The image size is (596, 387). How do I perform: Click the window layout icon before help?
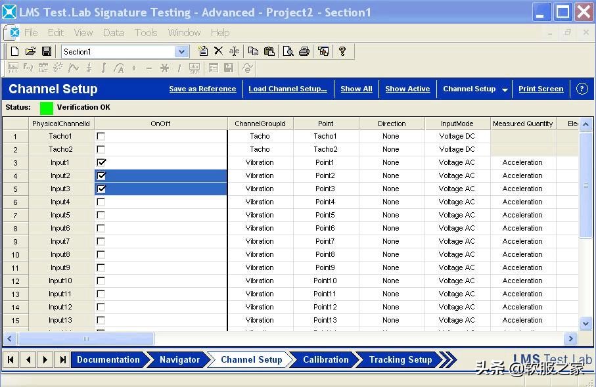point(323,51)
